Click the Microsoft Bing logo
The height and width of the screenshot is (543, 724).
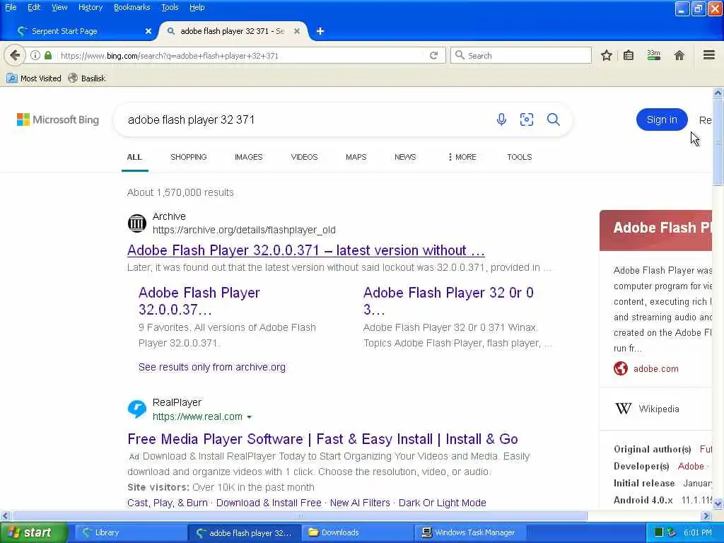coord(58,119)
